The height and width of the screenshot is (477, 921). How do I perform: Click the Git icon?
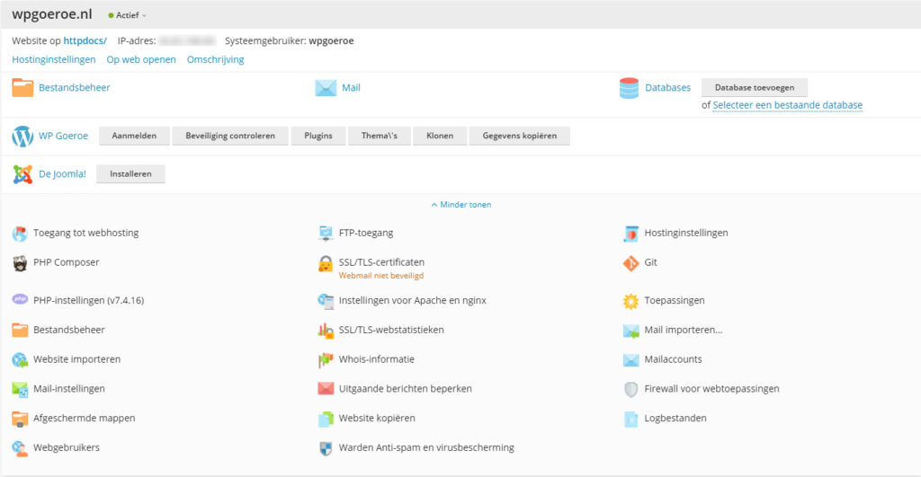(630, 263)
